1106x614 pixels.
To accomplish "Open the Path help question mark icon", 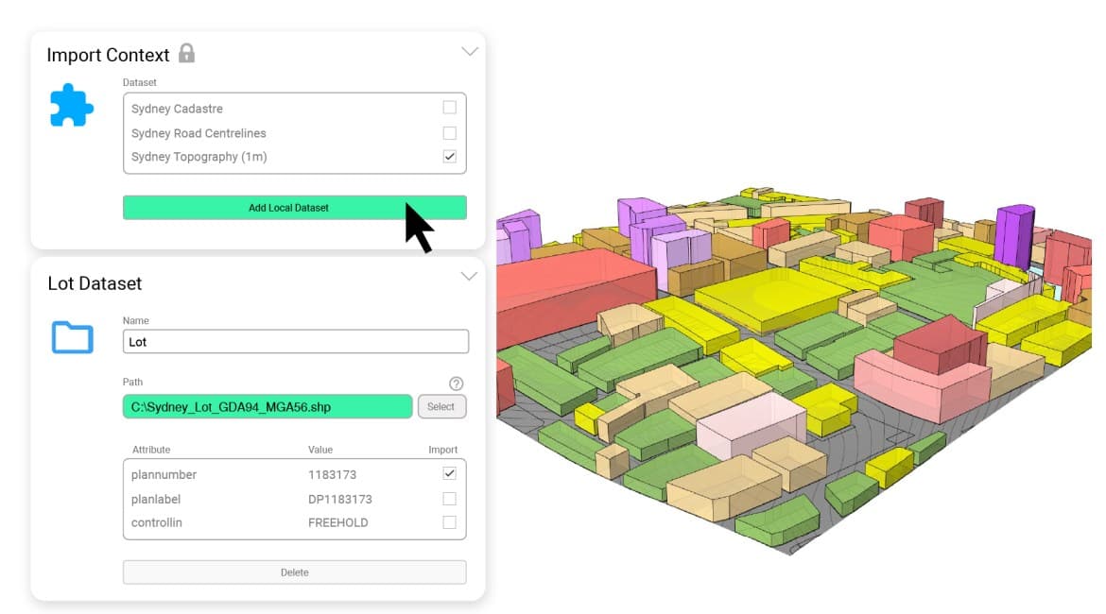I will click(x=456, y=384).
